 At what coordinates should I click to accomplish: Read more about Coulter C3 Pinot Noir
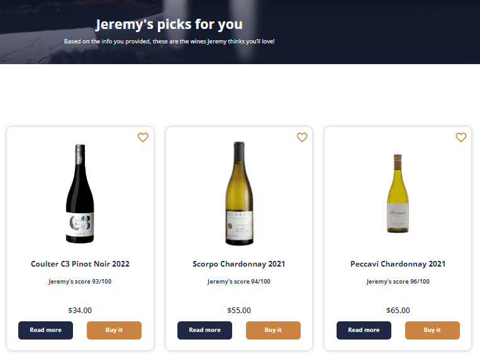tap(45, 330)
